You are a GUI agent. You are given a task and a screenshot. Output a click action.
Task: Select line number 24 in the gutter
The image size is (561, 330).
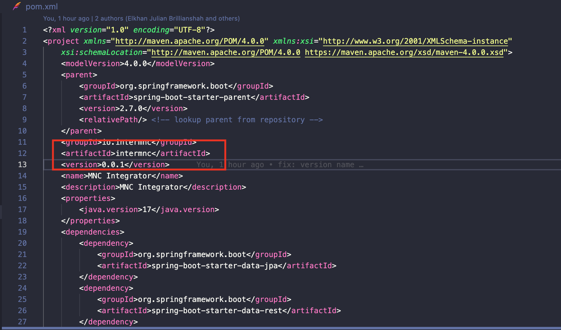[x=22, y=288]
